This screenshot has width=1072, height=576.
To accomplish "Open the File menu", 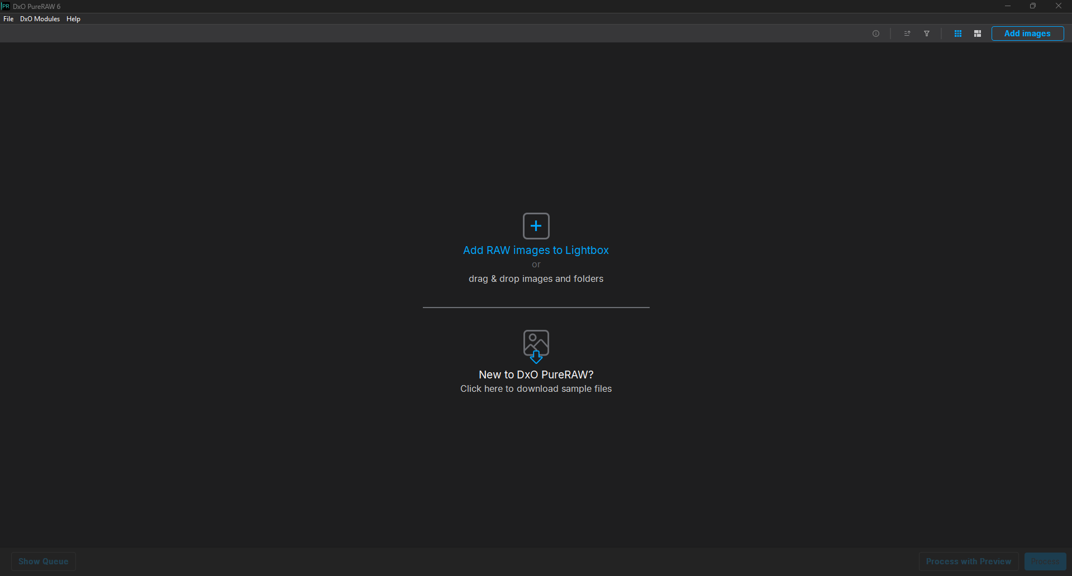I will click(8, 19).
